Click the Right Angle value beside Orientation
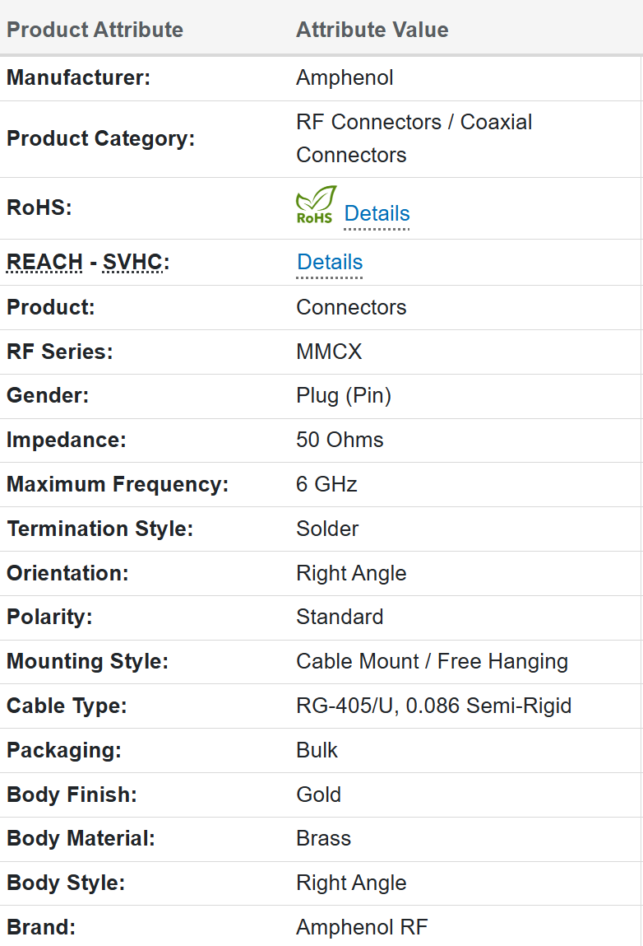The height and width of the screenshot is (946, 643). pyautogui.click(x=351, y=573)
